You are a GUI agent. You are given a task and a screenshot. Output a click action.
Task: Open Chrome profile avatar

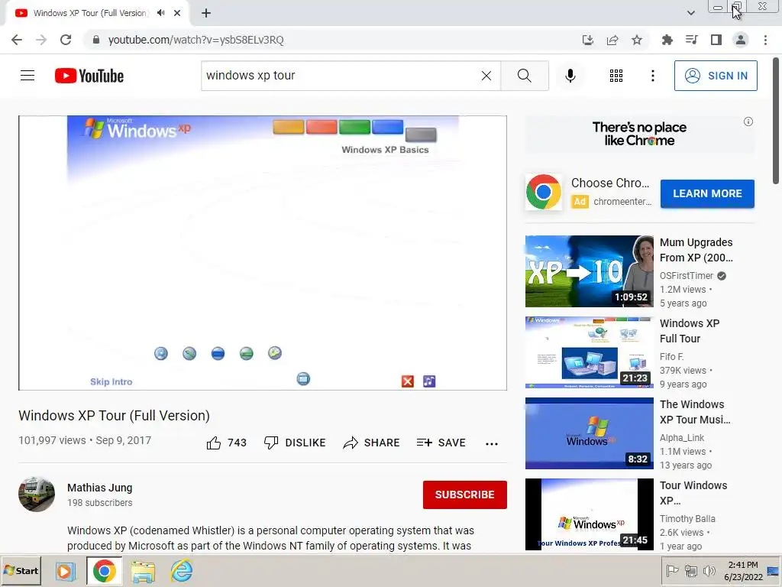[x=741, y=40]
